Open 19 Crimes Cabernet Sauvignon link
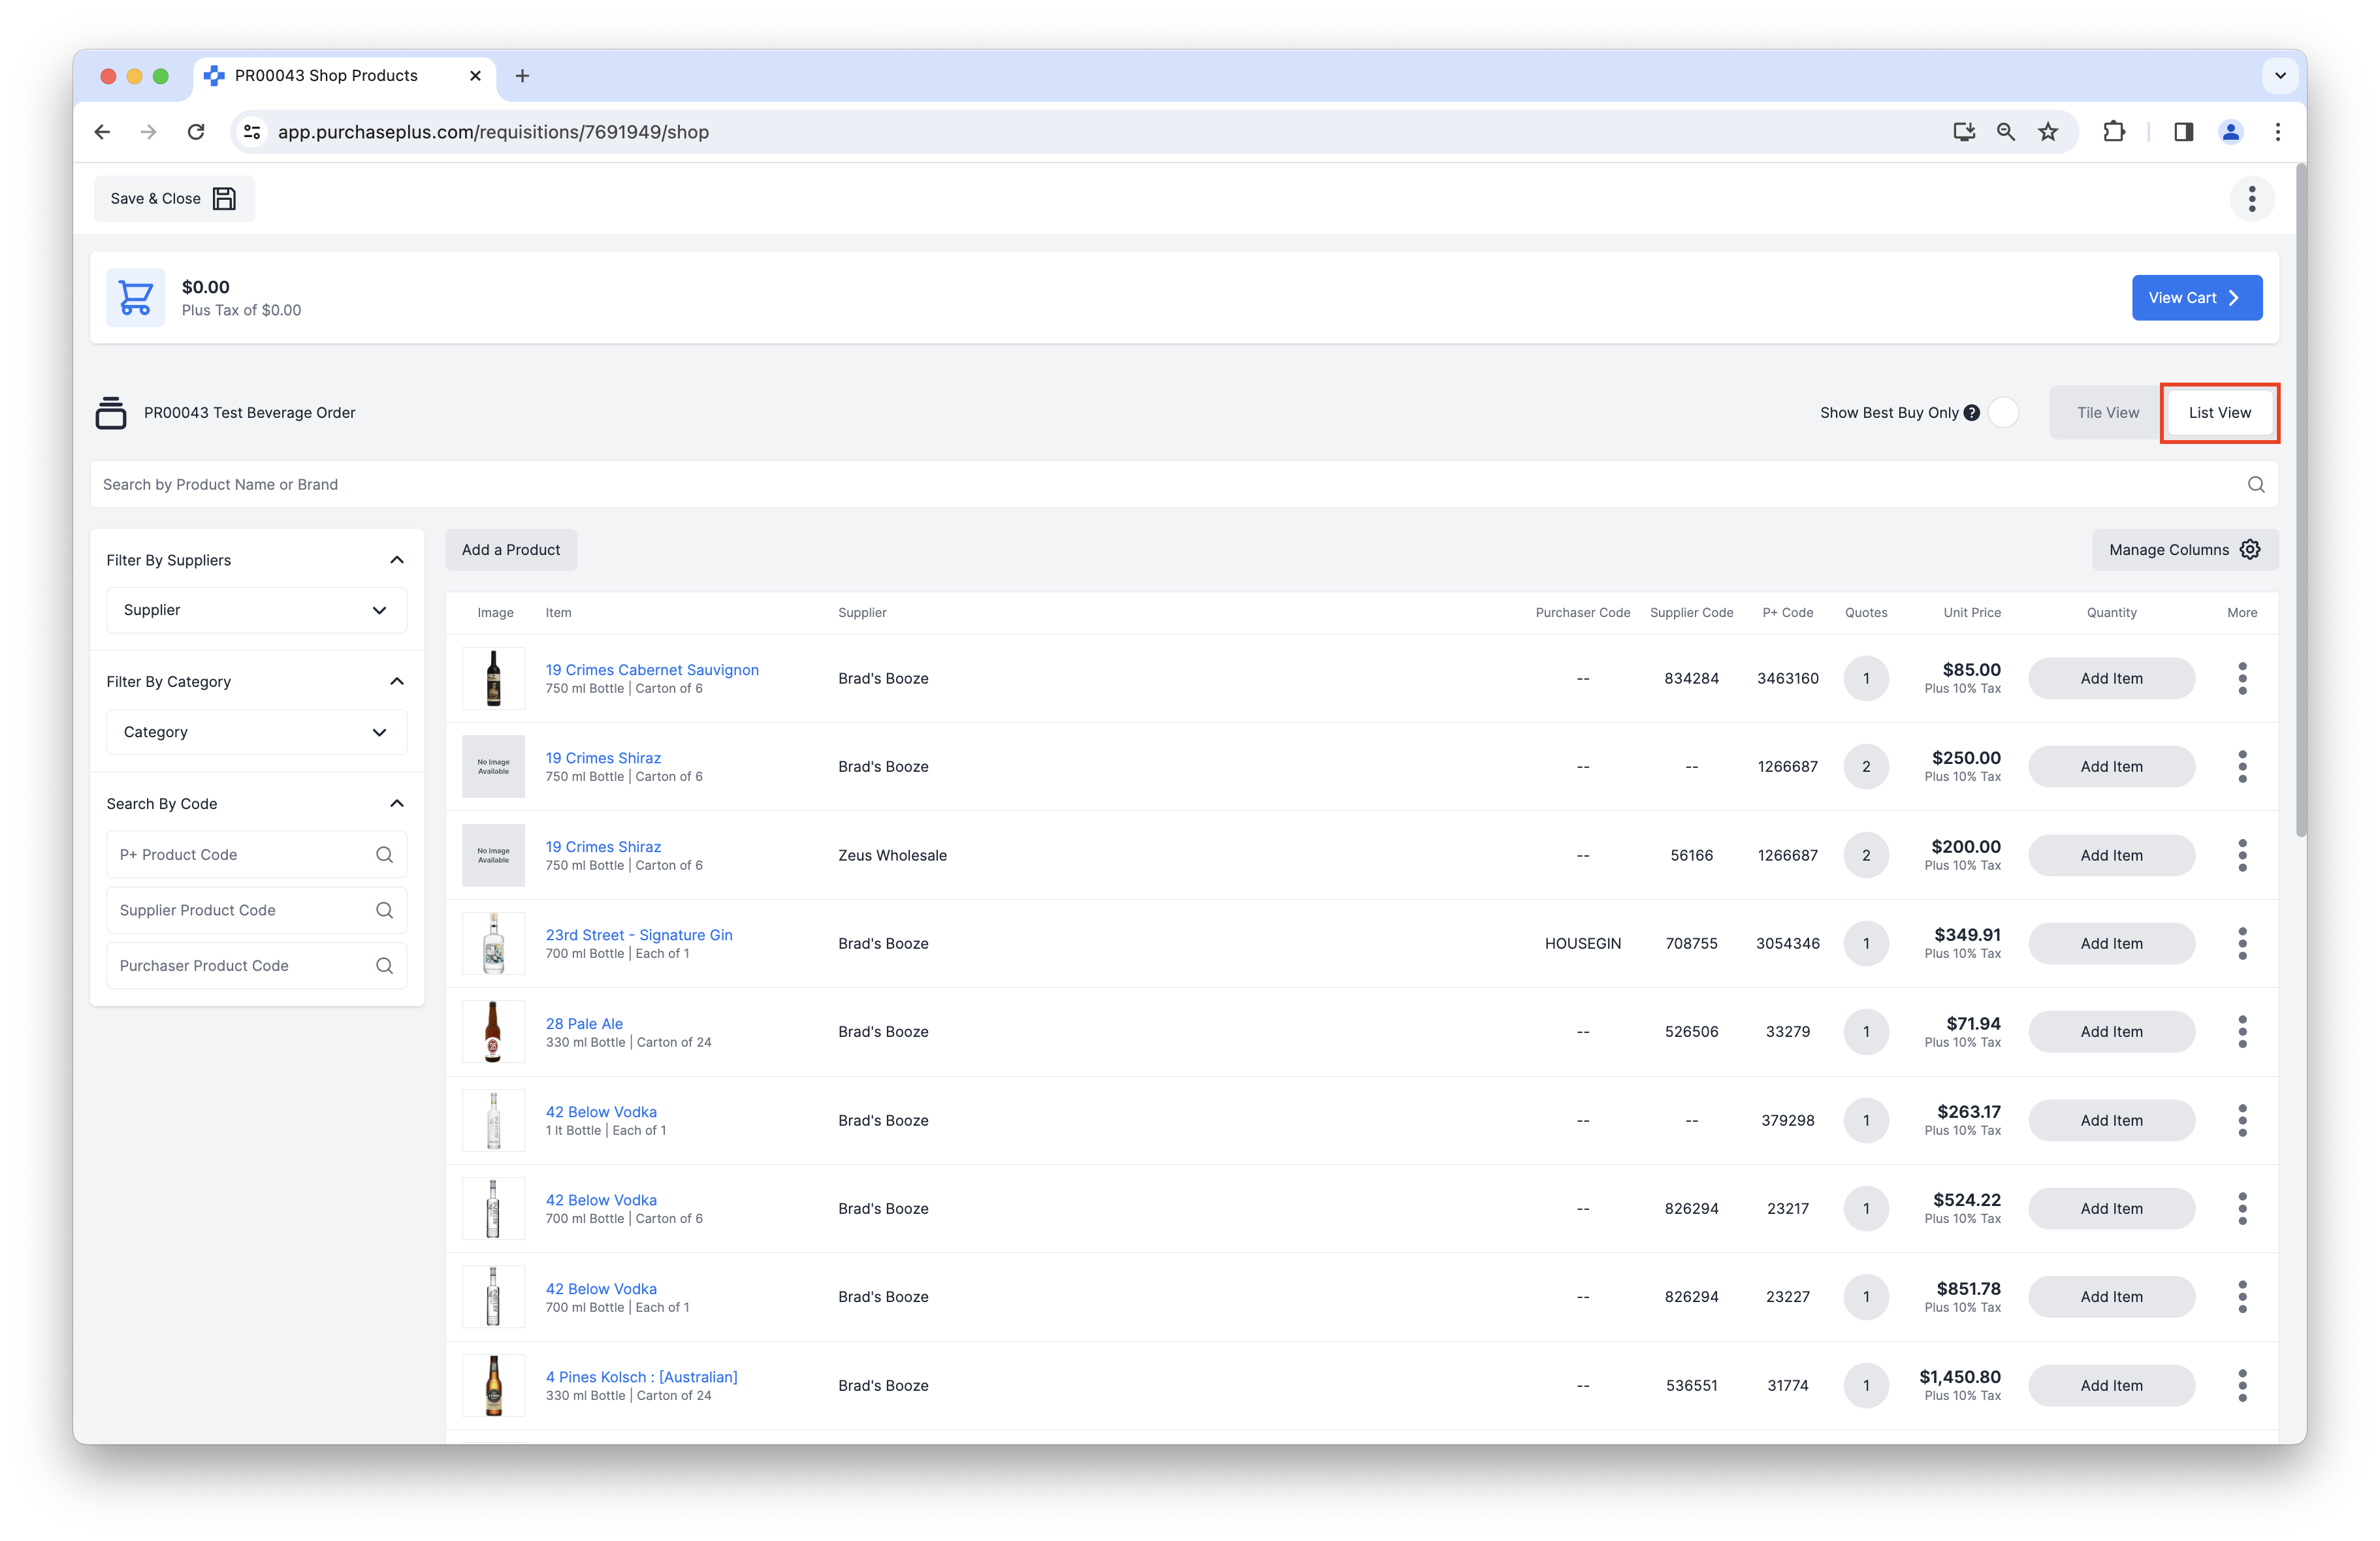This screenshot has height=1541, width=2380. point(652,670)
